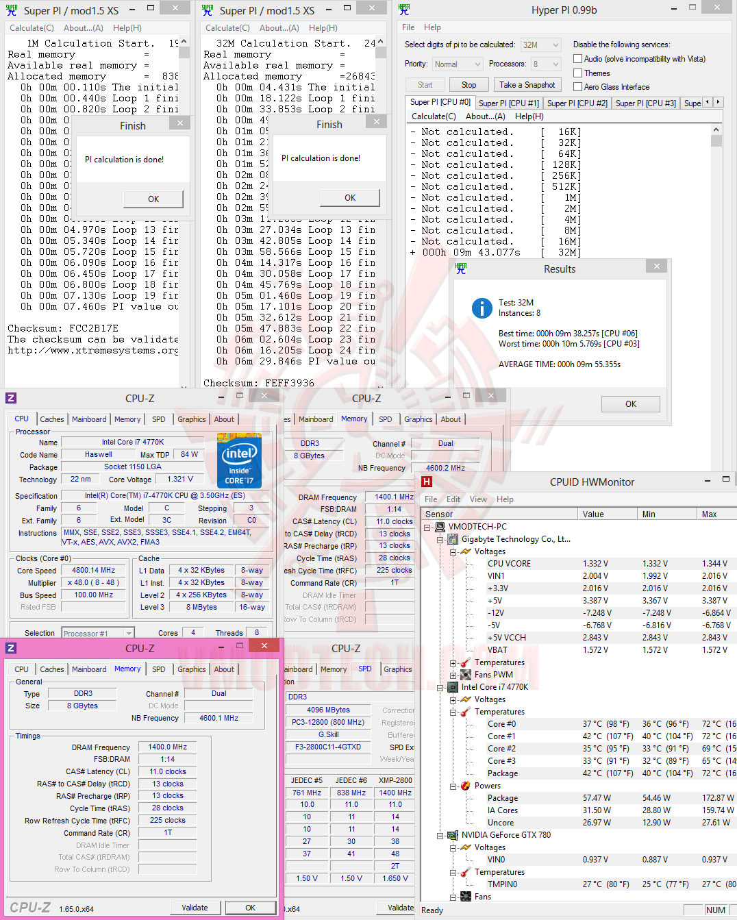Viewport: 737px width, 920px height.
Task: Click the computer icon next to VMODTECH-PC
Action: [440, 527]
